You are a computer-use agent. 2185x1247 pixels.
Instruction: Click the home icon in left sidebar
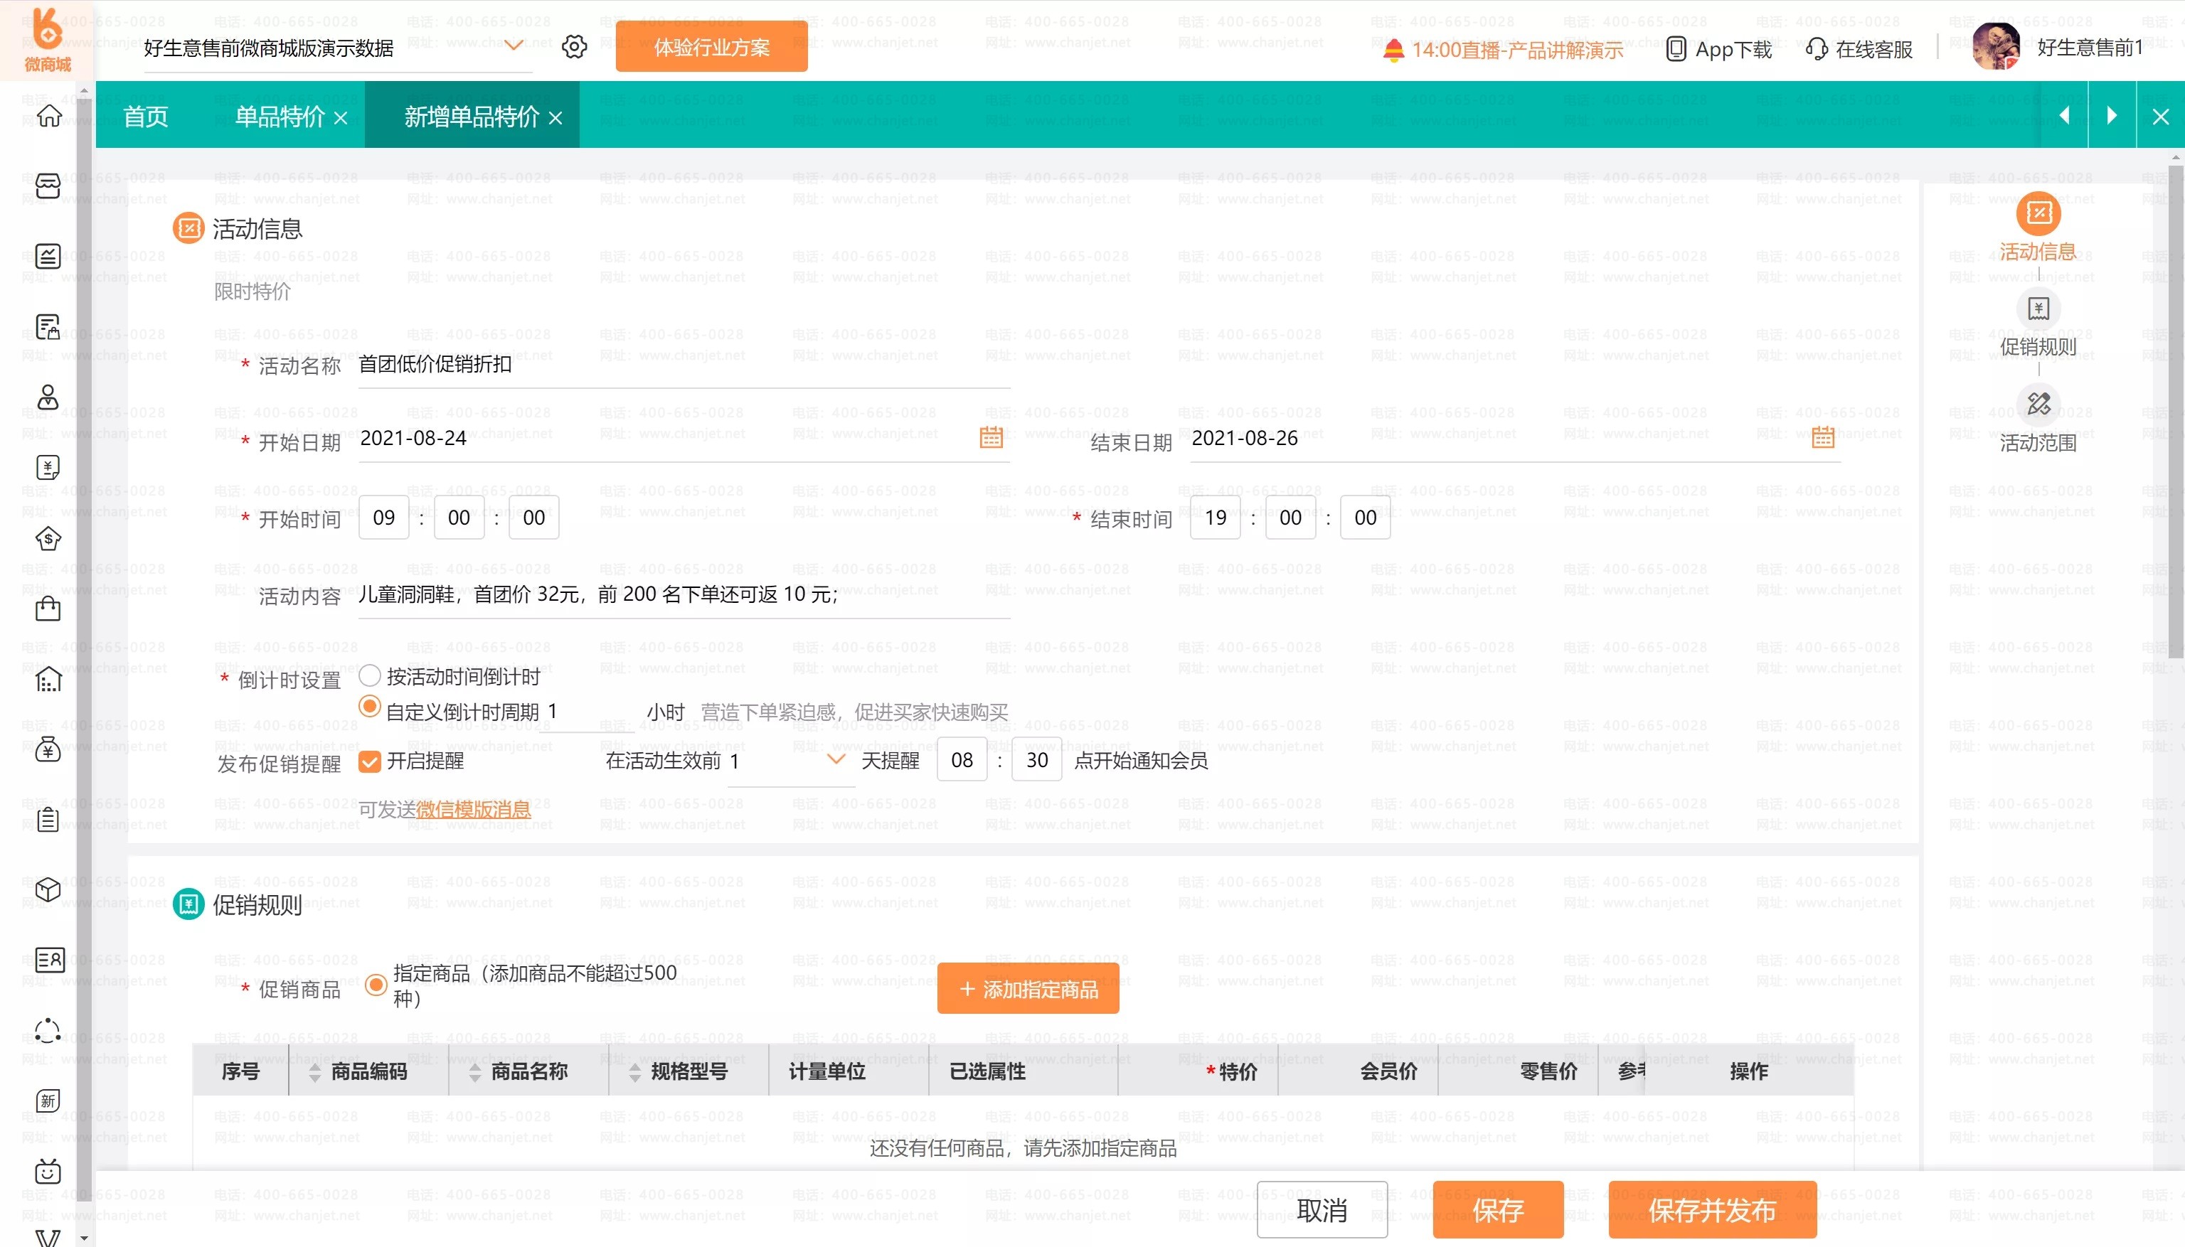click(x=49, y=116)
